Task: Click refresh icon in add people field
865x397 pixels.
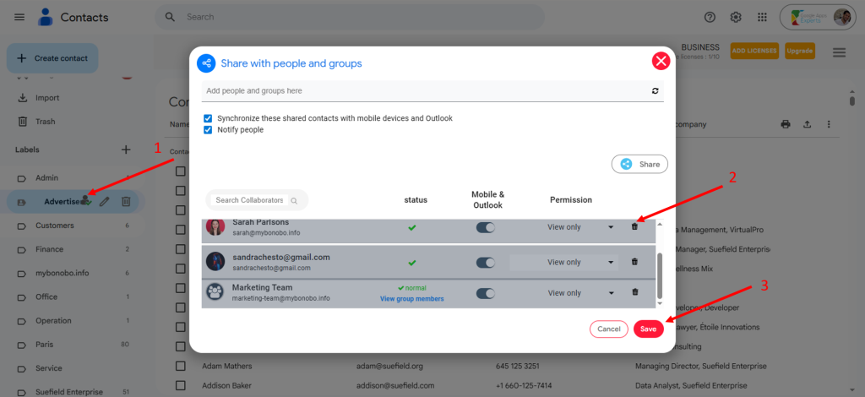Action: [x=655, y=90]
